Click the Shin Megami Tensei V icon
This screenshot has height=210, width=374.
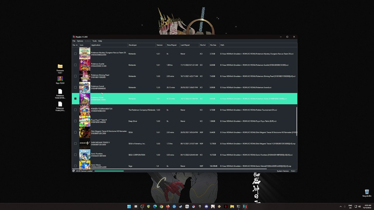[x=85, y=143]
